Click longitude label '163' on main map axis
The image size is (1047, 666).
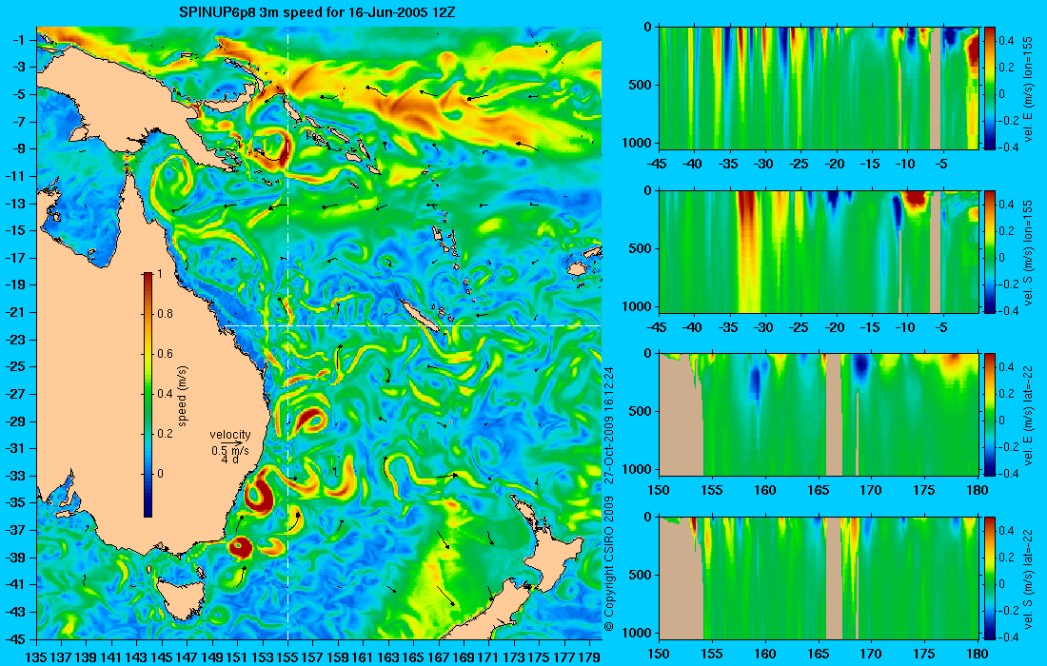tap(388, 656)
